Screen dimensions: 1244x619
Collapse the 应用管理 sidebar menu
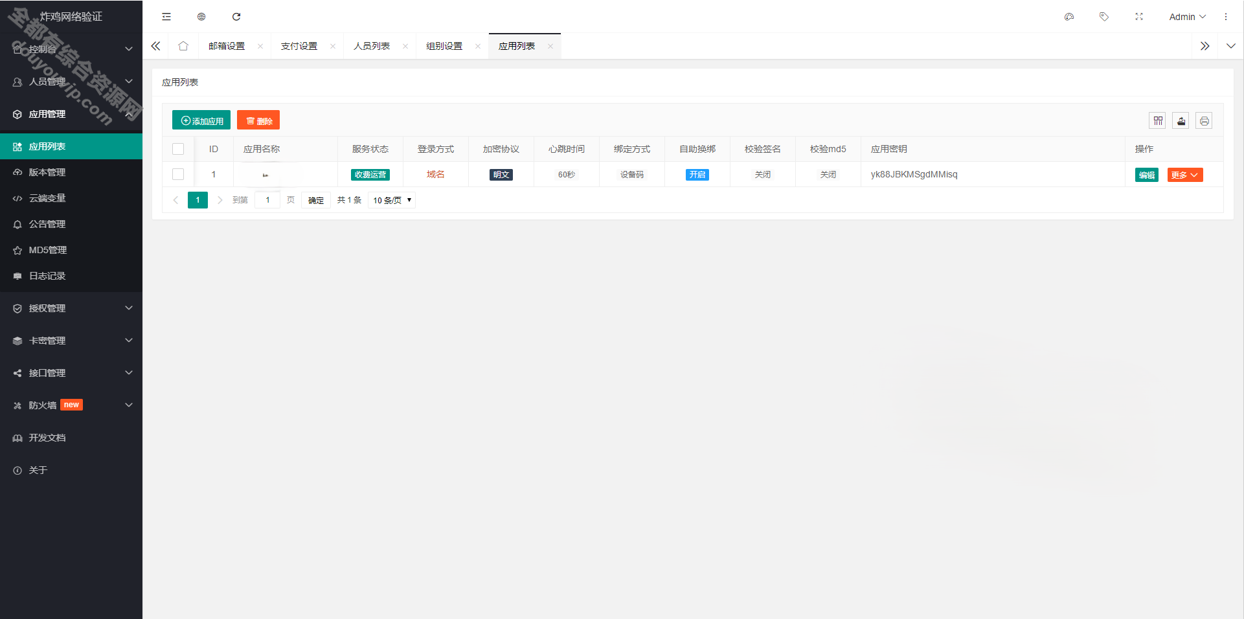pos(71,114)
